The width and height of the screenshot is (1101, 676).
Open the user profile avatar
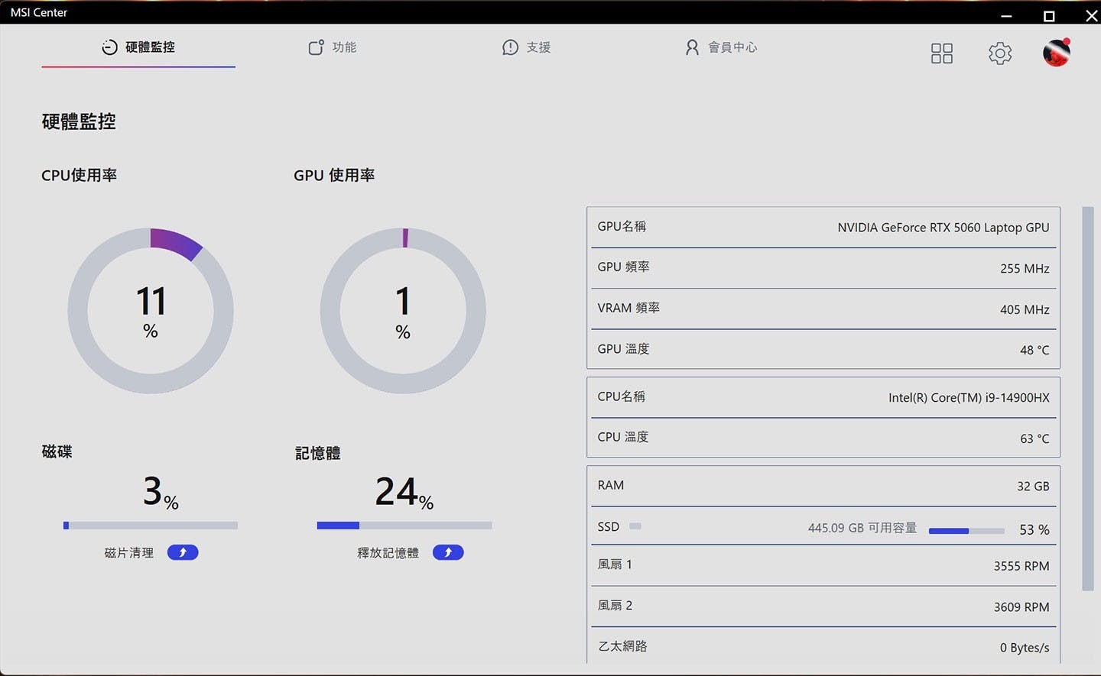pos(1056,53)
